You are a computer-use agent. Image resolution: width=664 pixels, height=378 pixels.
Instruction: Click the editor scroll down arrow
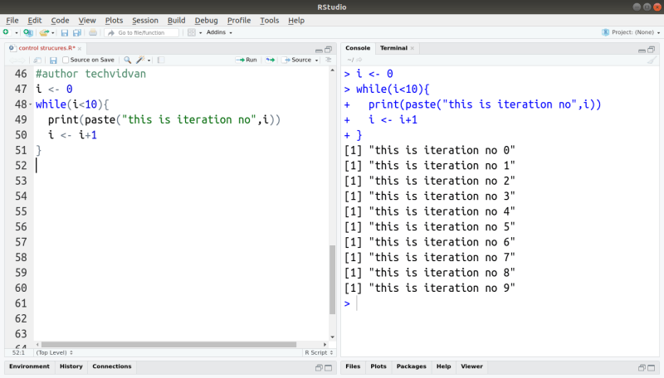(333, 337)
